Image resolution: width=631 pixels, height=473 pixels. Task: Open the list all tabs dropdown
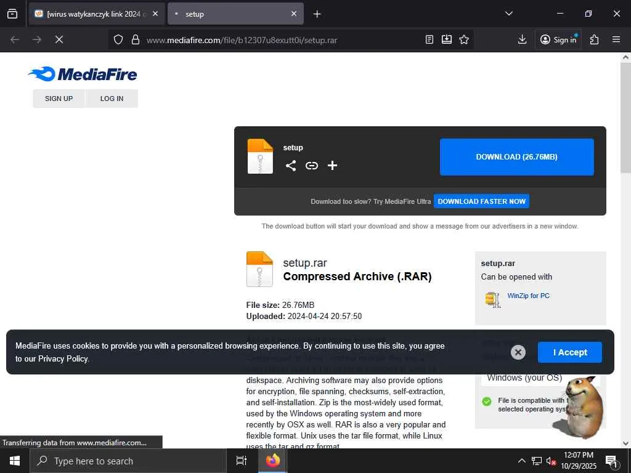click(x=509, y=14)
